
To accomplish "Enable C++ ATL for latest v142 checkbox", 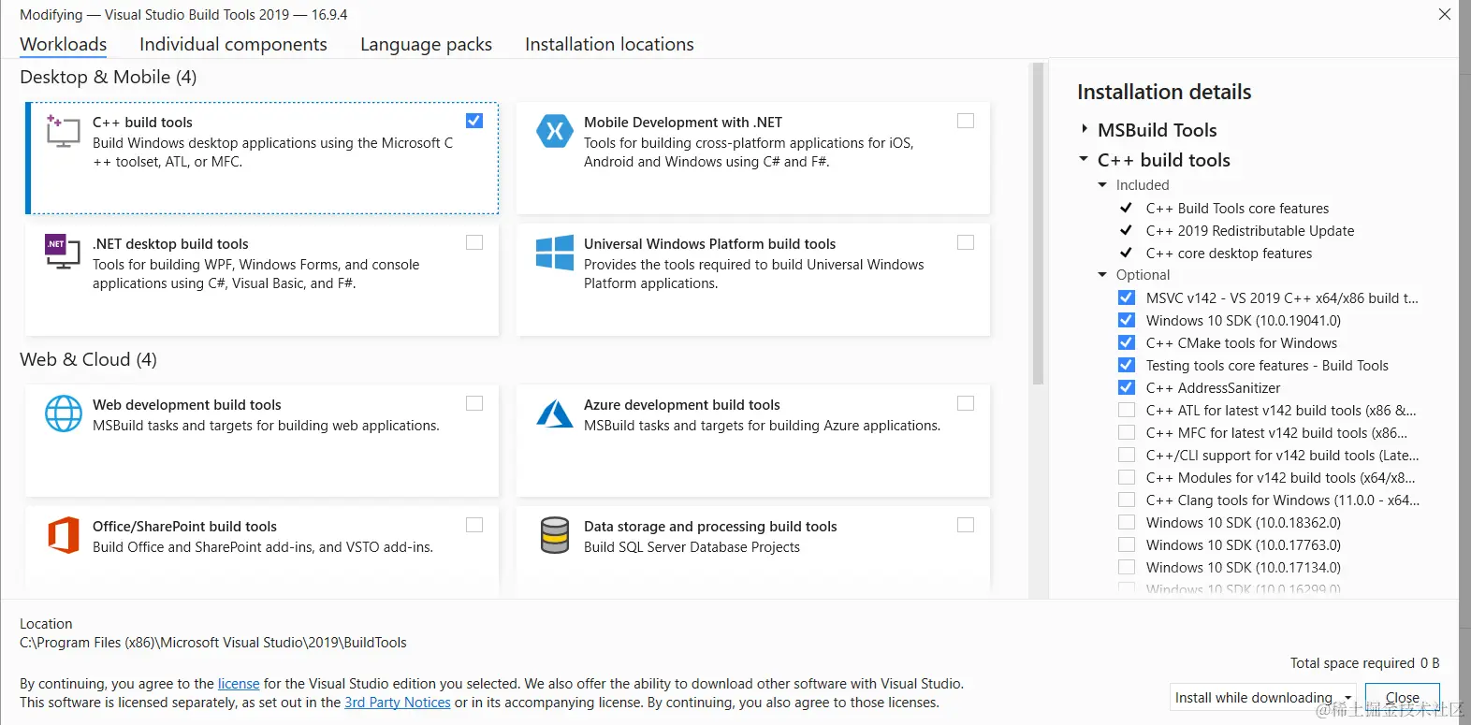I will [1127, 410].
